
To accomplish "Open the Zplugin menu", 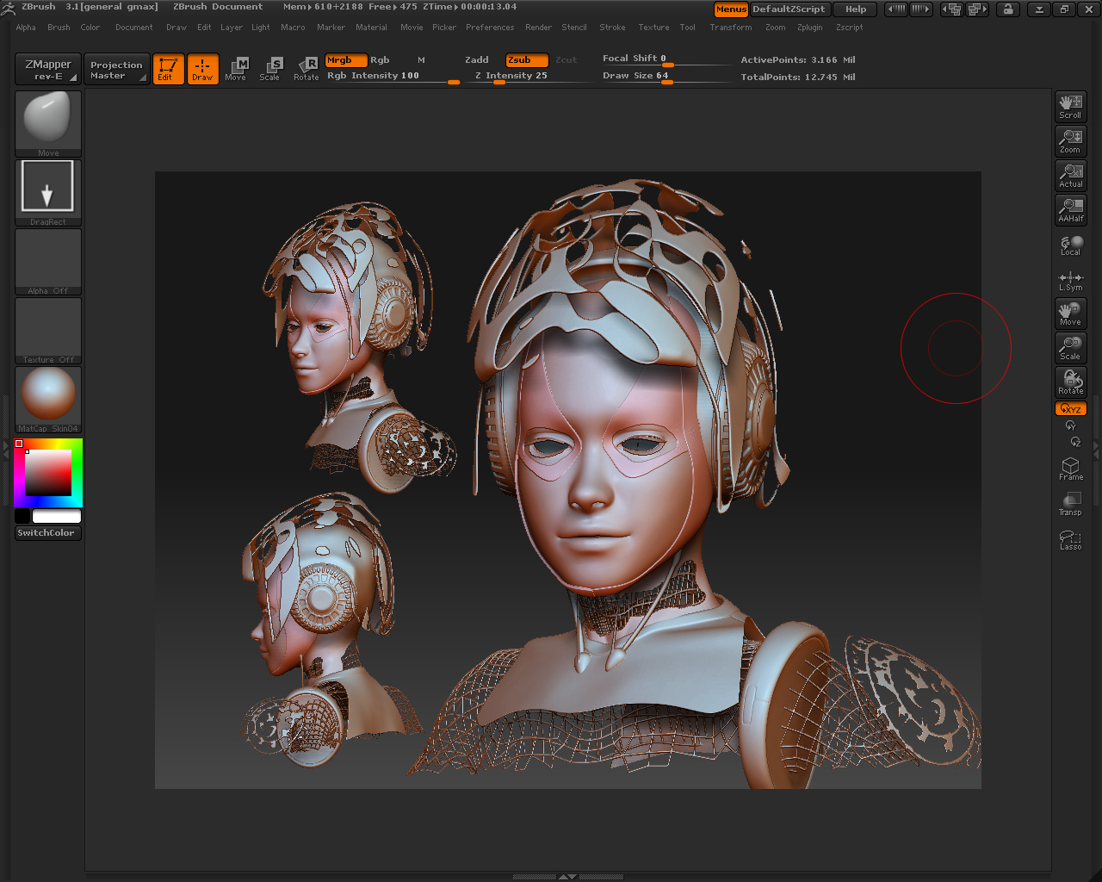I will coord(809,28).
